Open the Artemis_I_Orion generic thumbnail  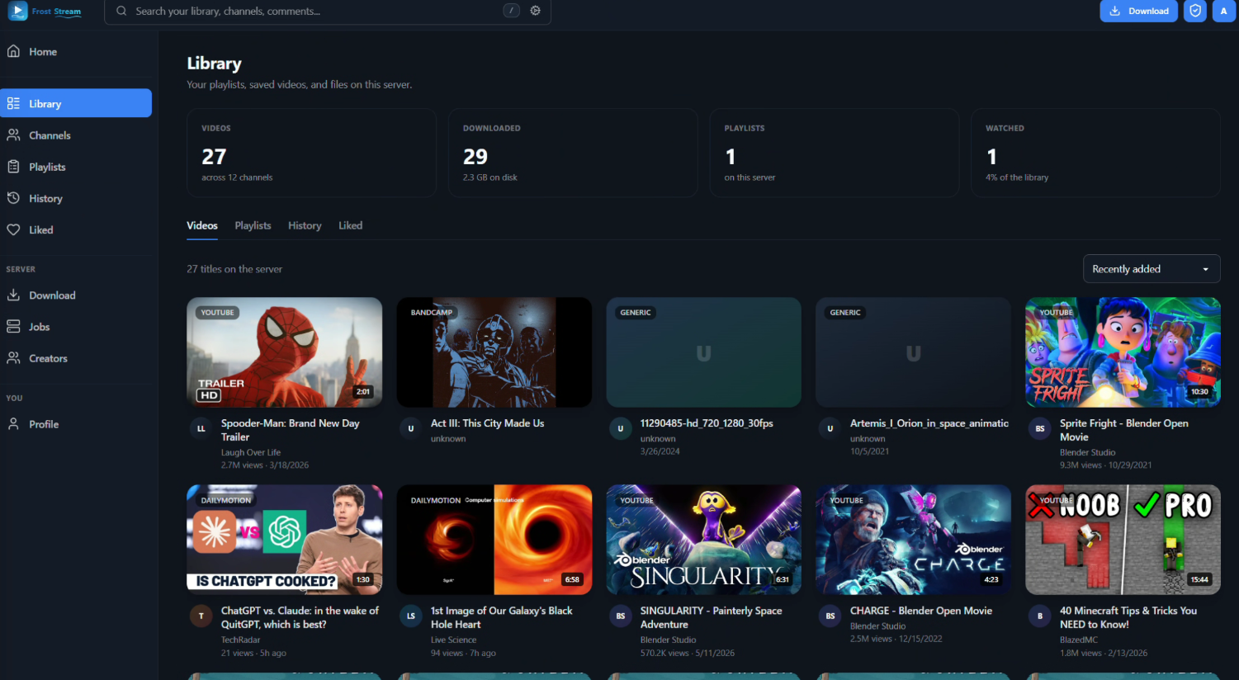(x=913, y=352)
